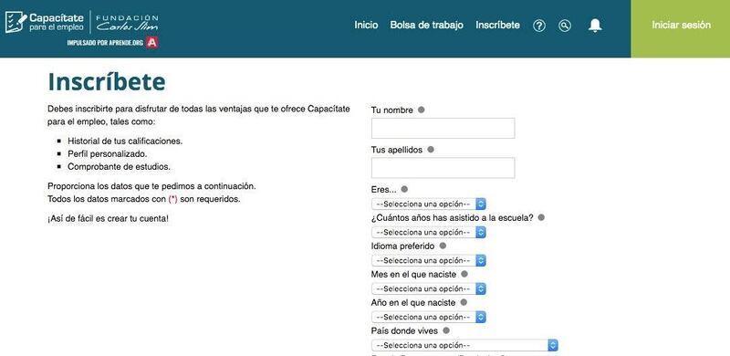This screenshot has width=730, height=356.
Task: Expand the País donde vives dropdown
Action: pos(464,345)
